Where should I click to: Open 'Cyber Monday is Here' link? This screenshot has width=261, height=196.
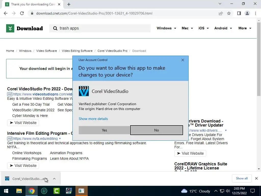click(30, 116)
